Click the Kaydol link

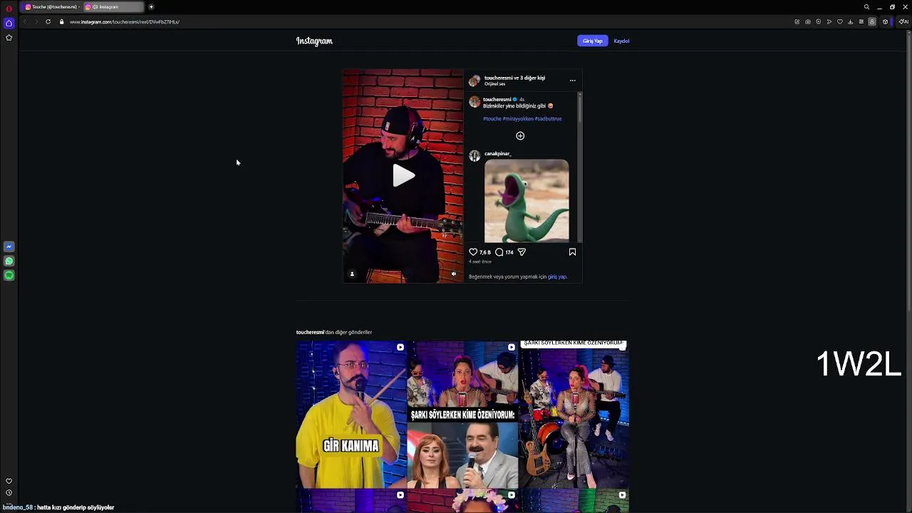[621, 41]
